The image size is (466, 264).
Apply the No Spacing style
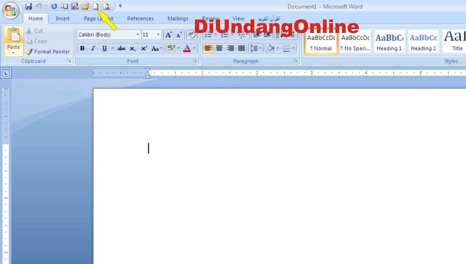pyautogui.click(x=355, y=42)
